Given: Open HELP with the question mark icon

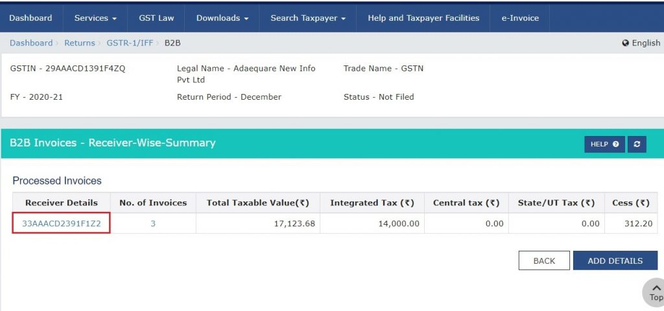Looking at the screenshot, I should [x=604, y=144].
